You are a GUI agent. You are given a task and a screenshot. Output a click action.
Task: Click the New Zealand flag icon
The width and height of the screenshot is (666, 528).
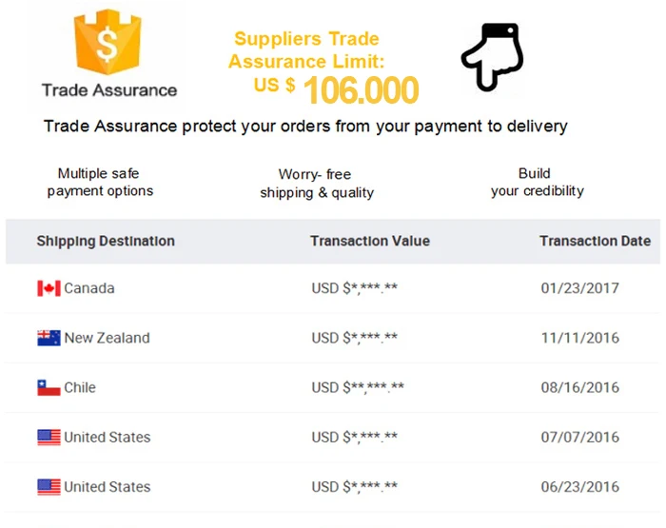coord(49,338)
